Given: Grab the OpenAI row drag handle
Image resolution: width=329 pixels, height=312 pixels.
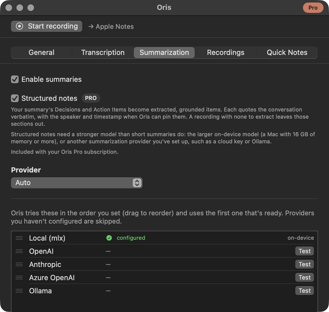Looking at the screenshot, I should pyautogui.click(x=19, y=251).
